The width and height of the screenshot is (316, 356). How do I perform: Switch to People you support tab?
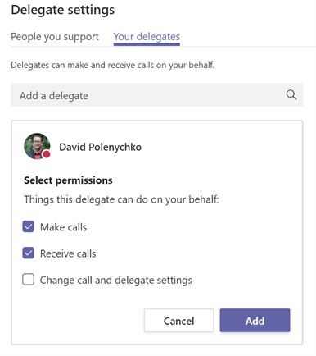[x=55, y=37]
